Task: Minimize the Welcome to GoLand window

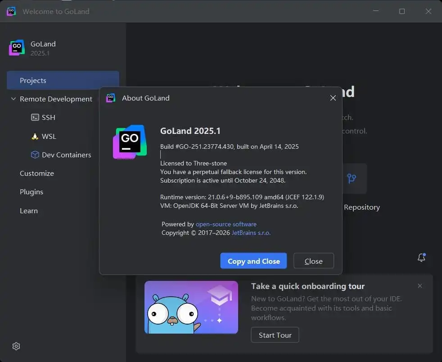Action: click(376, 11)
